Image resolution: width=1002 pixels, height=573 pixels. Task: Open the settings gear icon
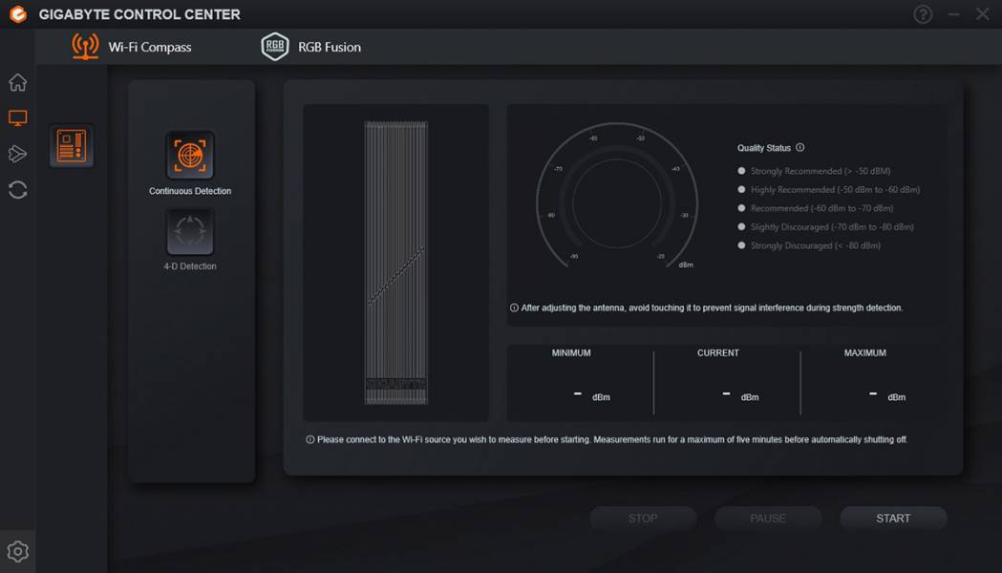pos(18,551)
